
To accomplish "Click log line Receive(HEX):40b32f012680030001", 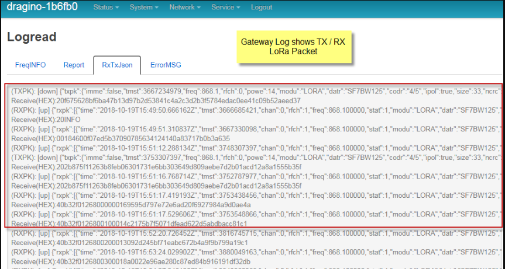I will [130, 261].
